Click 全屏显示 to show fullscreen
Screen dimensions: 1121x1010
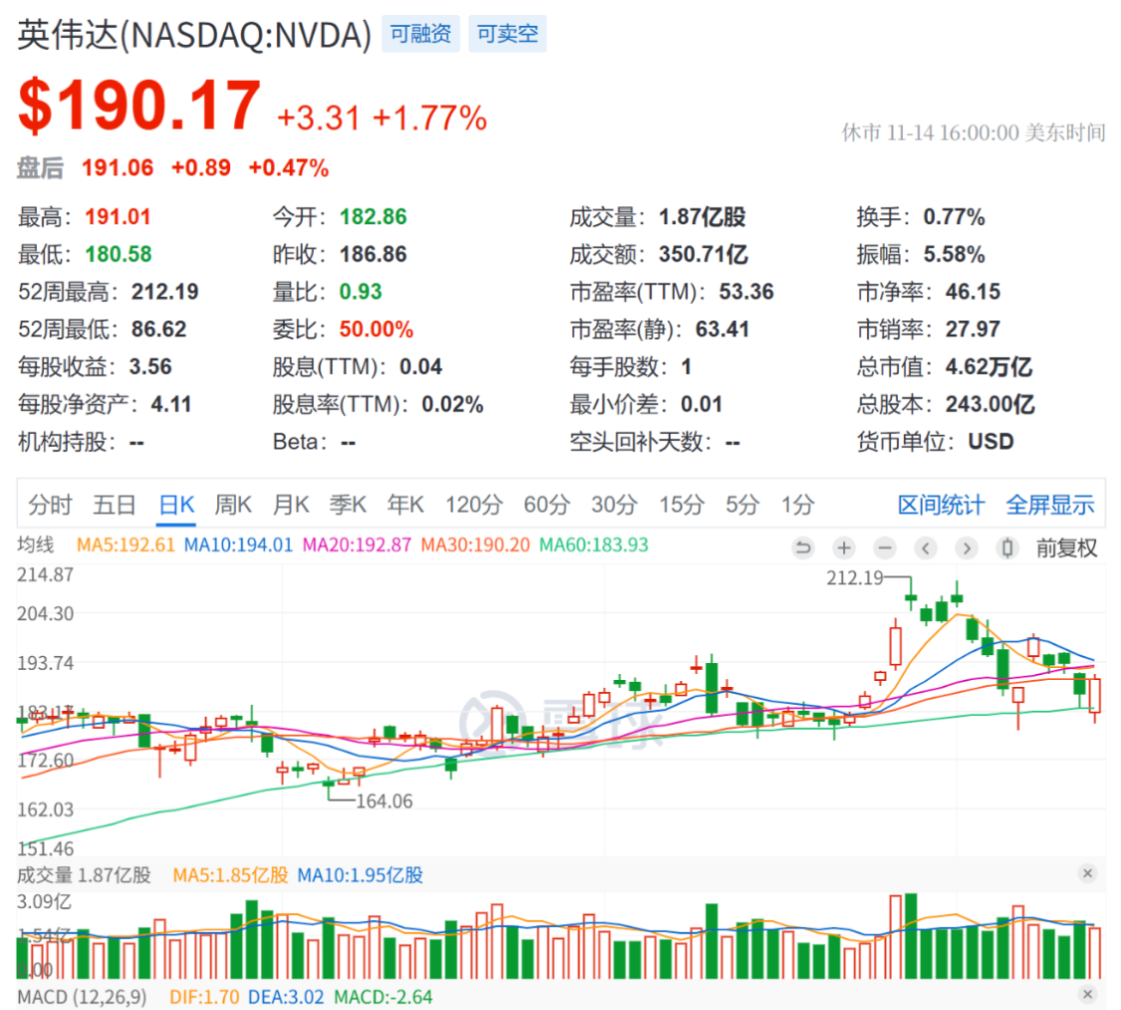pos(1049,505)
